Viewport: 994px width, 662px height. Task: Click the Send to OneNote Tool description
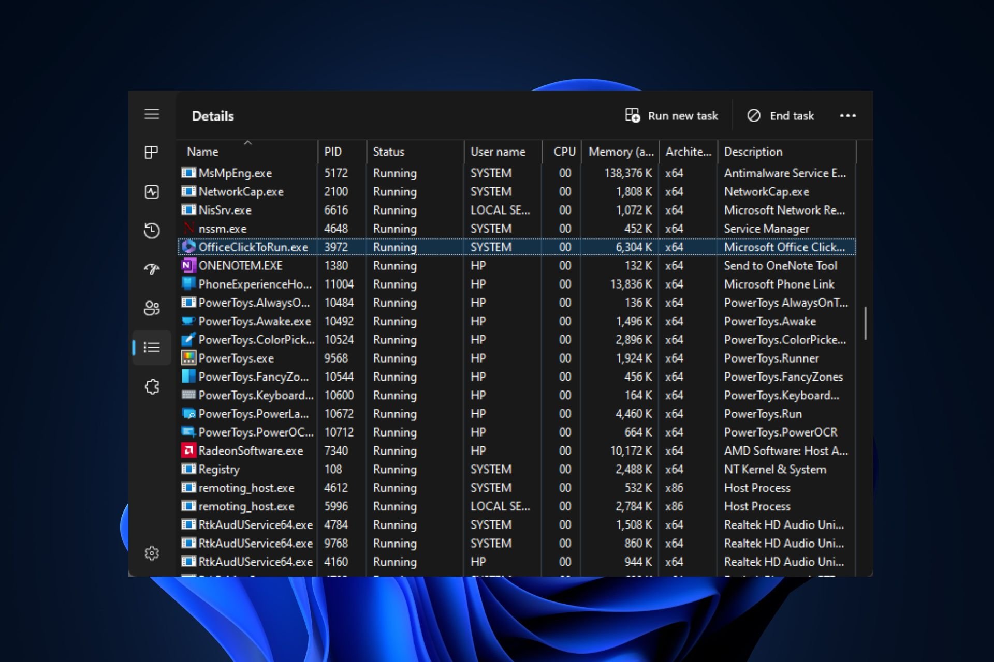pyautogui.click(x=780, y=266)
